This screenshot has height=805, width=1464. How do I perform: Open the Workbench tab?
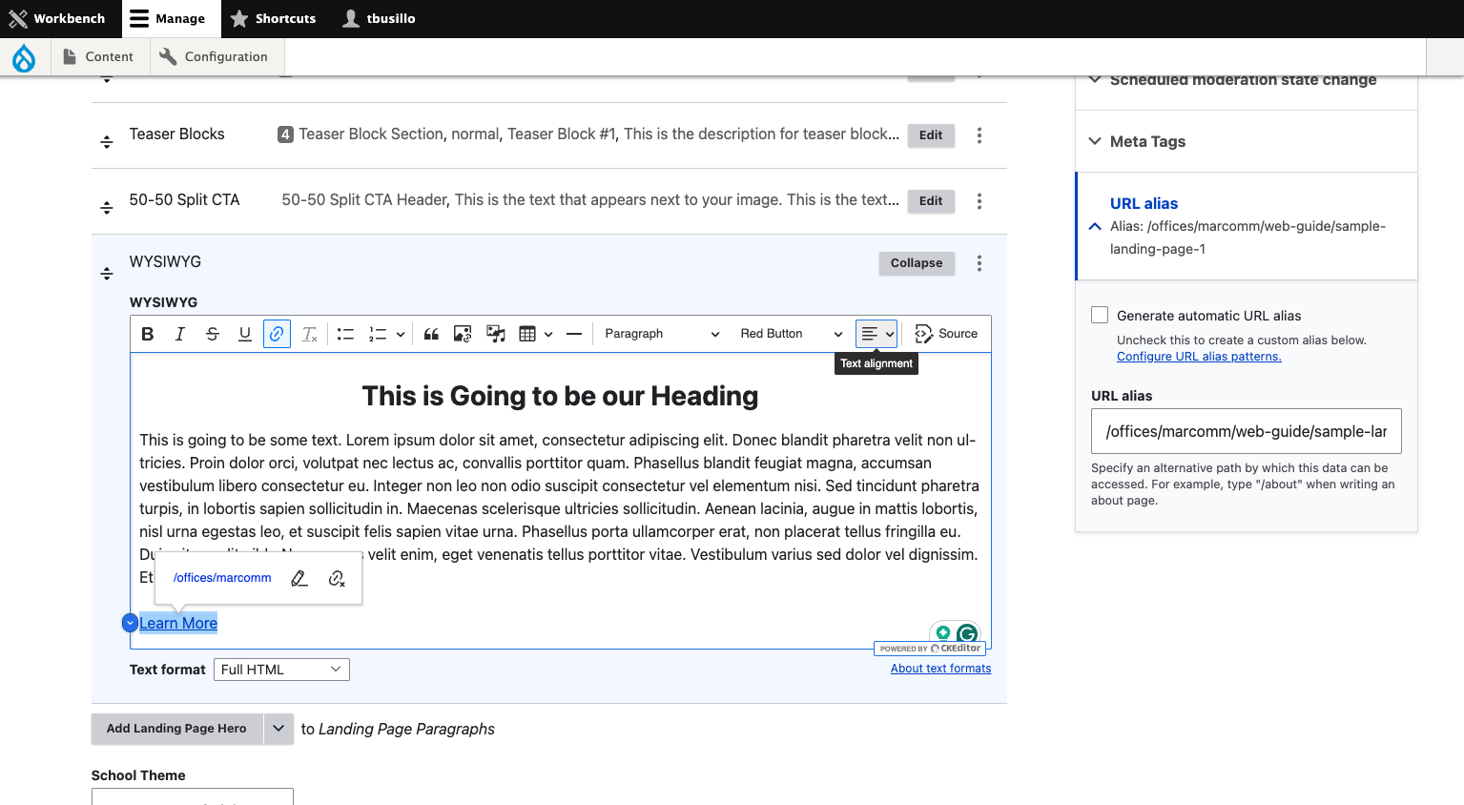coord(57,19)
